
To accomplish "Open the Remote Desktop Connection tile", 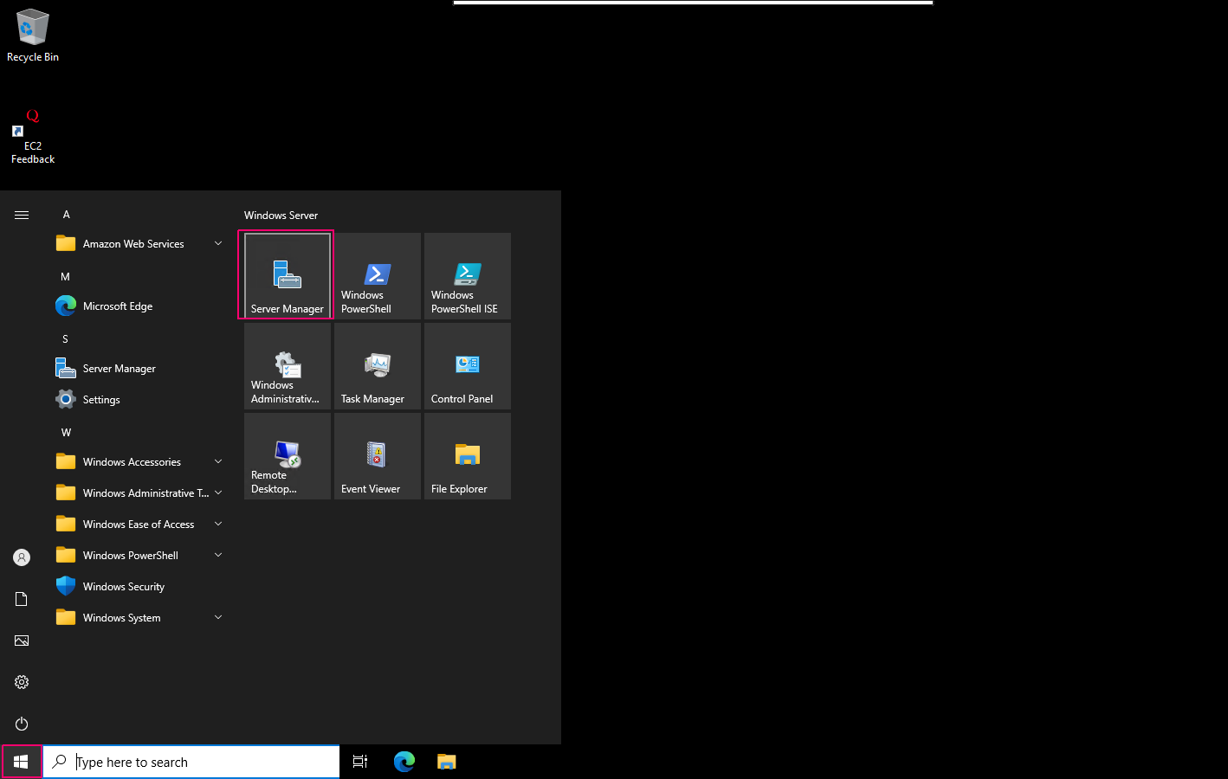I will tap(288, 456).
